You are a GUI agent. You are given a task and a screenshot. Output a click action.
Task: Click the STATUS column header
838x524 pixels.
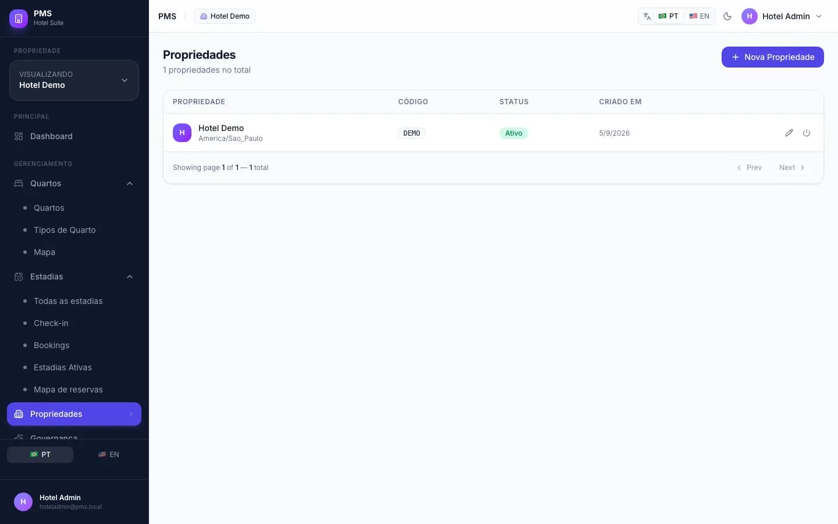coord(514,102)
